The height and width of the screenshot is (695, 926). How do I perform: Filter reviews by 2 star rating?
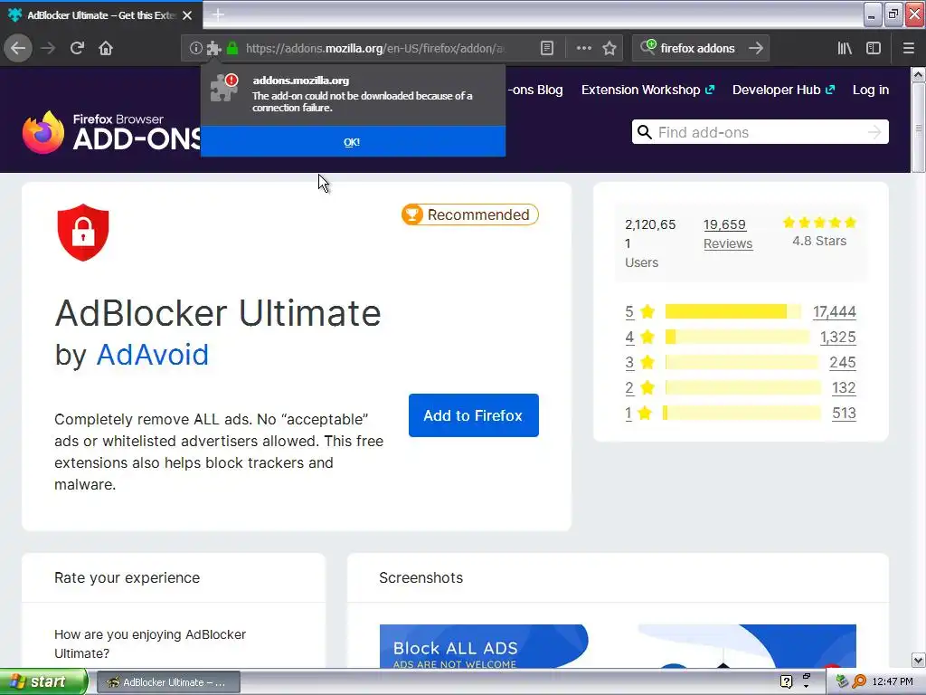click(x=640, y=387)
